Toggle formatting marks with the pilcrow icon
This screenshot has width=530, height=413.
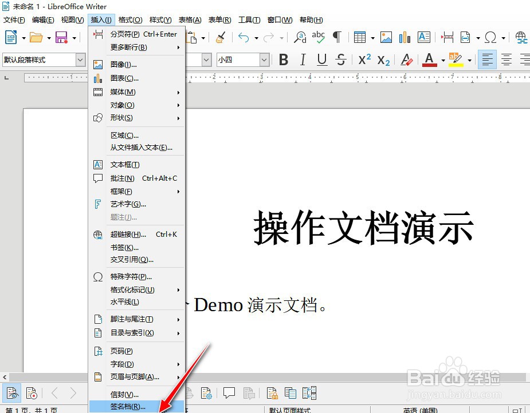click(x=337, y=37)
